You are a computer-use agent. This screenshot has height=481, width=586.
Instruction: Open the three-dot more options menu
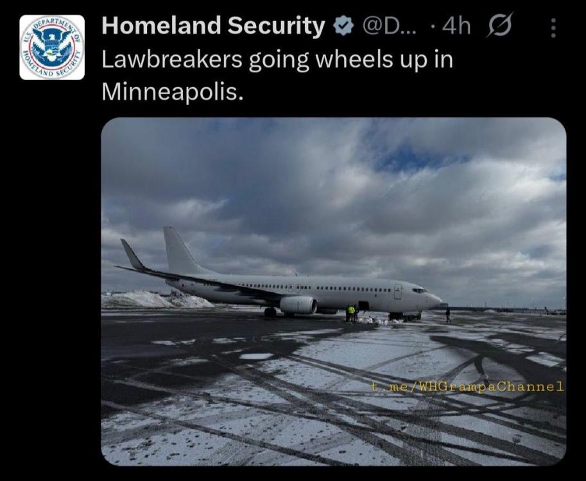(x=553, y=28)
